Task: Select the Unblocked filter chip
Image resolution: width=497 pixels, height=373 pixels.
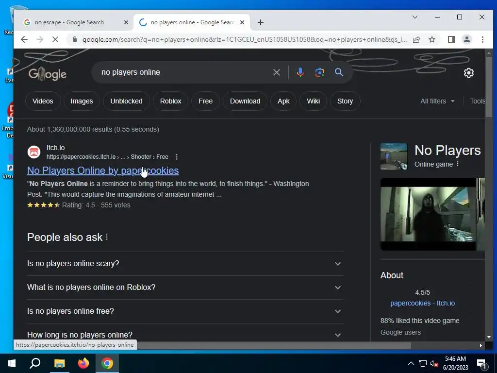Action: click(x=126, y=101)
